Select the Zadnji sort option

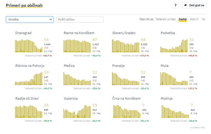[x=182, y=19]
